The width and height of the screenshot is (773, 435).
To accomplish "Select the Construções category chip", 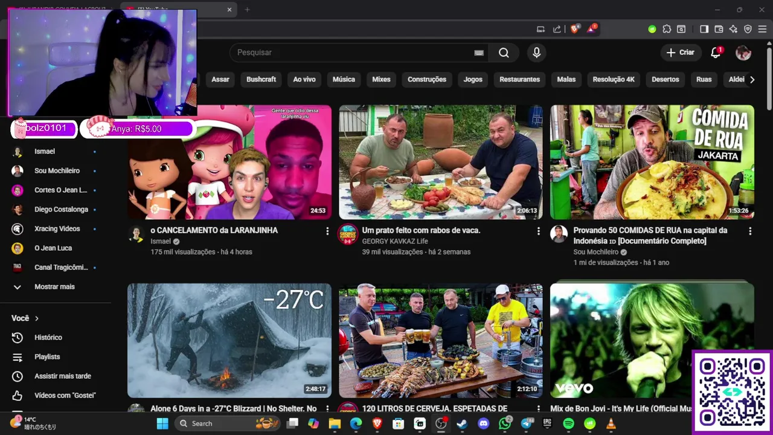I will click(427, 79).
